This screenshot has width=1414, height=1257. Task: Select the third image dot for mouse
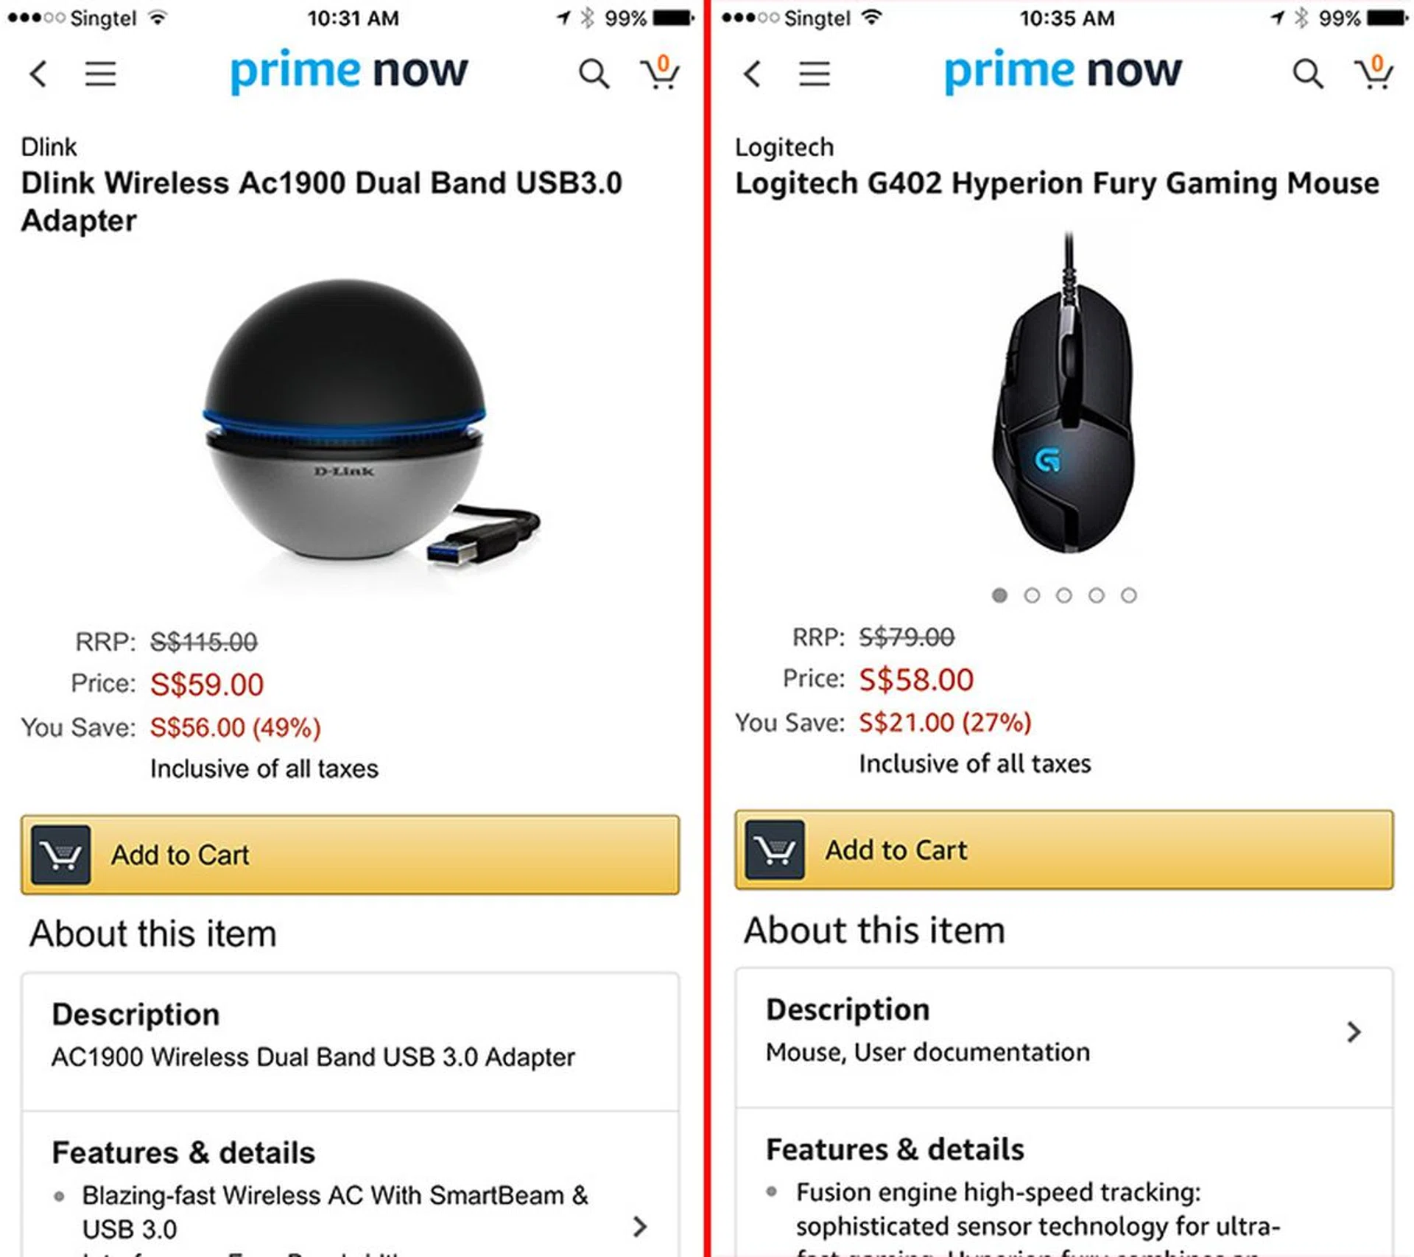tap(1064, 595)
